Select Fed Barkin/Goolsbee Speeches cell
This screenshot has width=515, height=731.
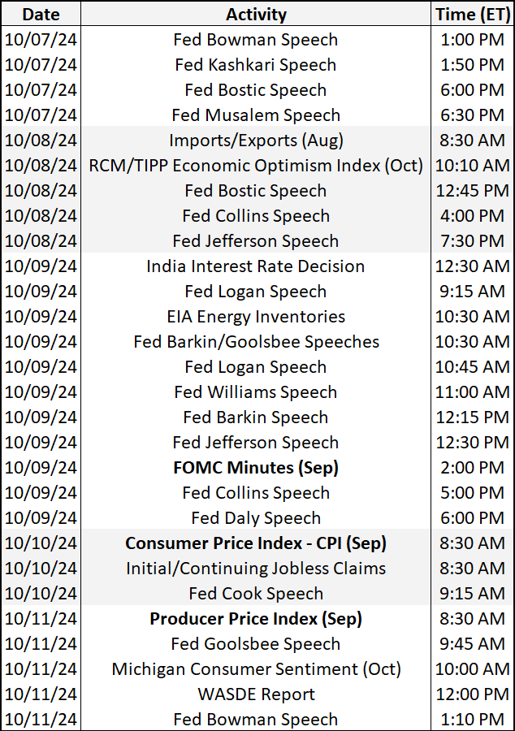[x=256, y=342]
